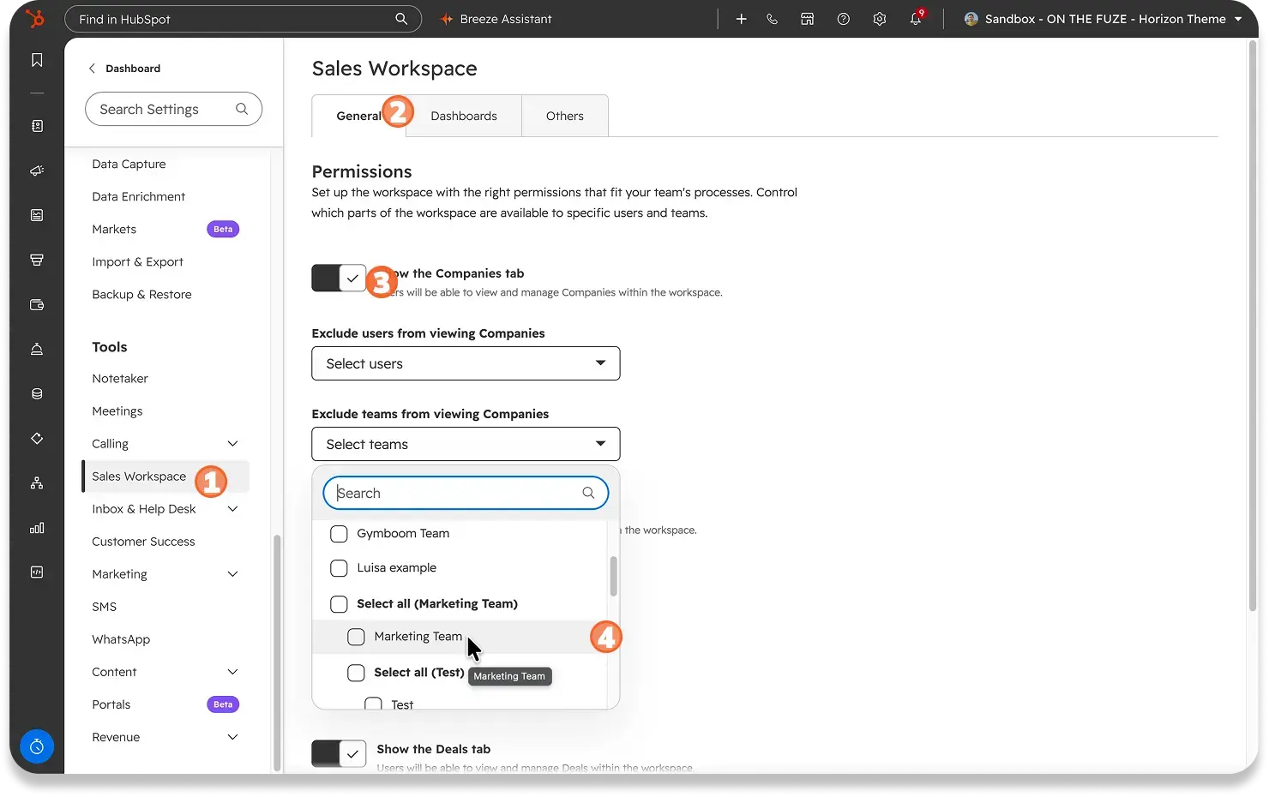
Task: Open the notifications bell
Action: tap(916, 19)
